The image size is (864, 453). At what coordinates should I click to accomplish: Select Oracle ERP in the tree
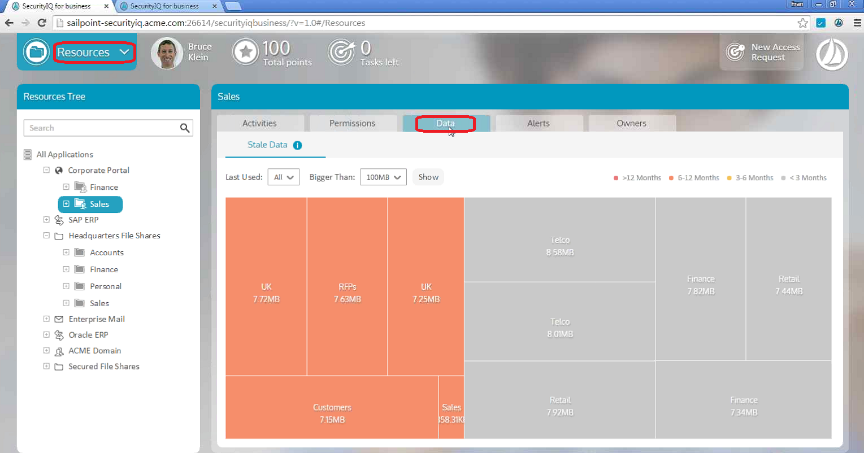[88, 335]
